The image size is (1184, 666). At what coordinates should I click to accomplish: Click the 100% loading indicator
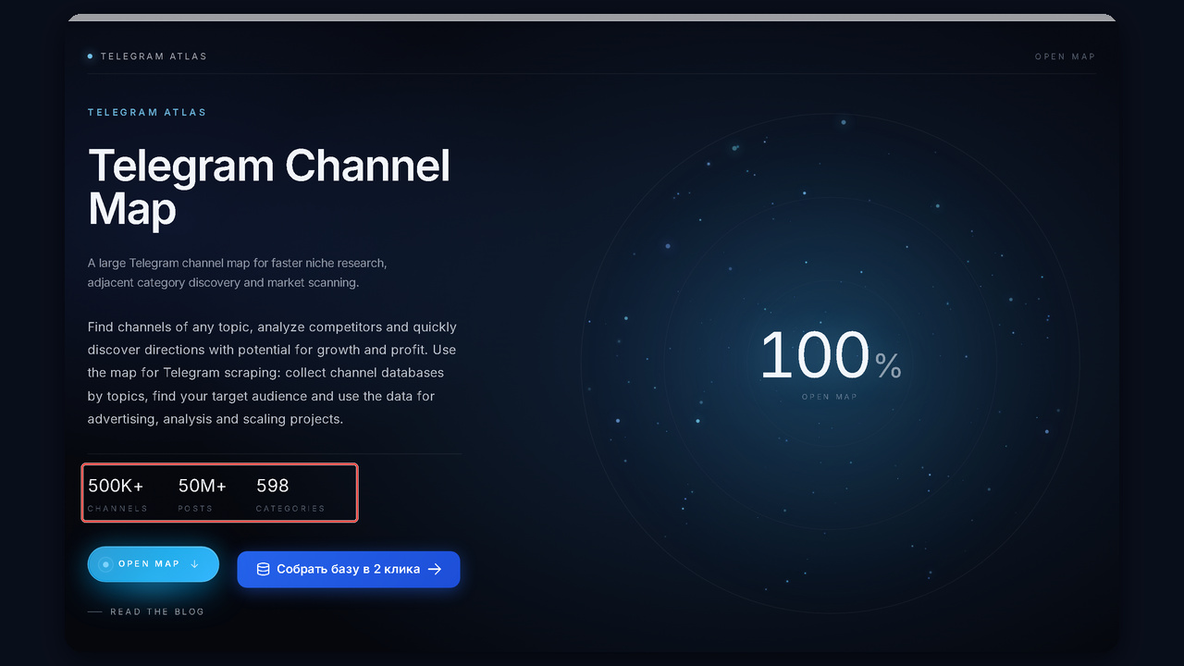830,356
